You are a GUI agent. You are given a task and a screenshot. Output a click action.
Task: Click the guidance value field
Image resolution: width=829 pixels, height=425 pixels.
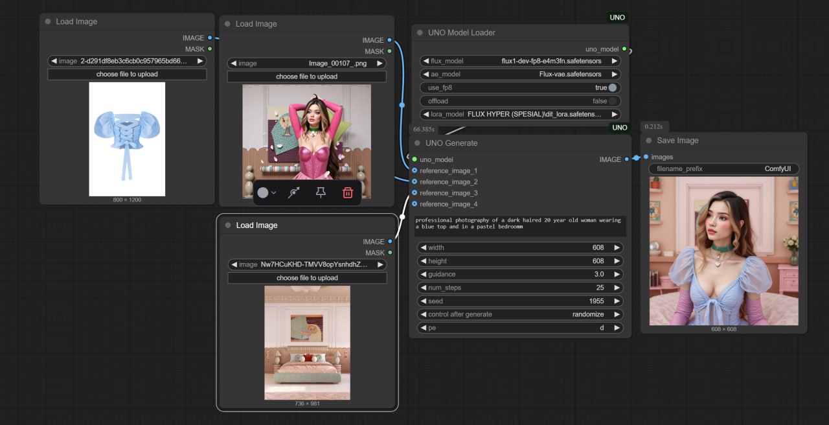click(x=520, y=274)
